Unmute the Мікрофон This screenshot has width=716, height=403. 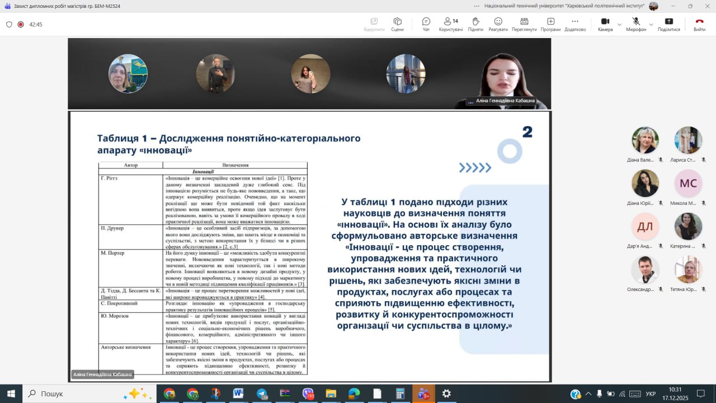click(635, 24)
